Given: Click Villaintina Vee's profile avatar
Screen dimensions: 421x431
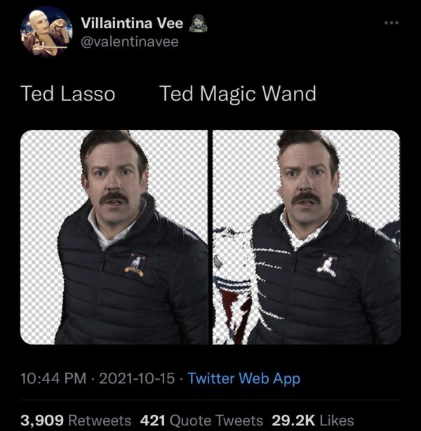Looking at the screenshot, I should [47, 31].
